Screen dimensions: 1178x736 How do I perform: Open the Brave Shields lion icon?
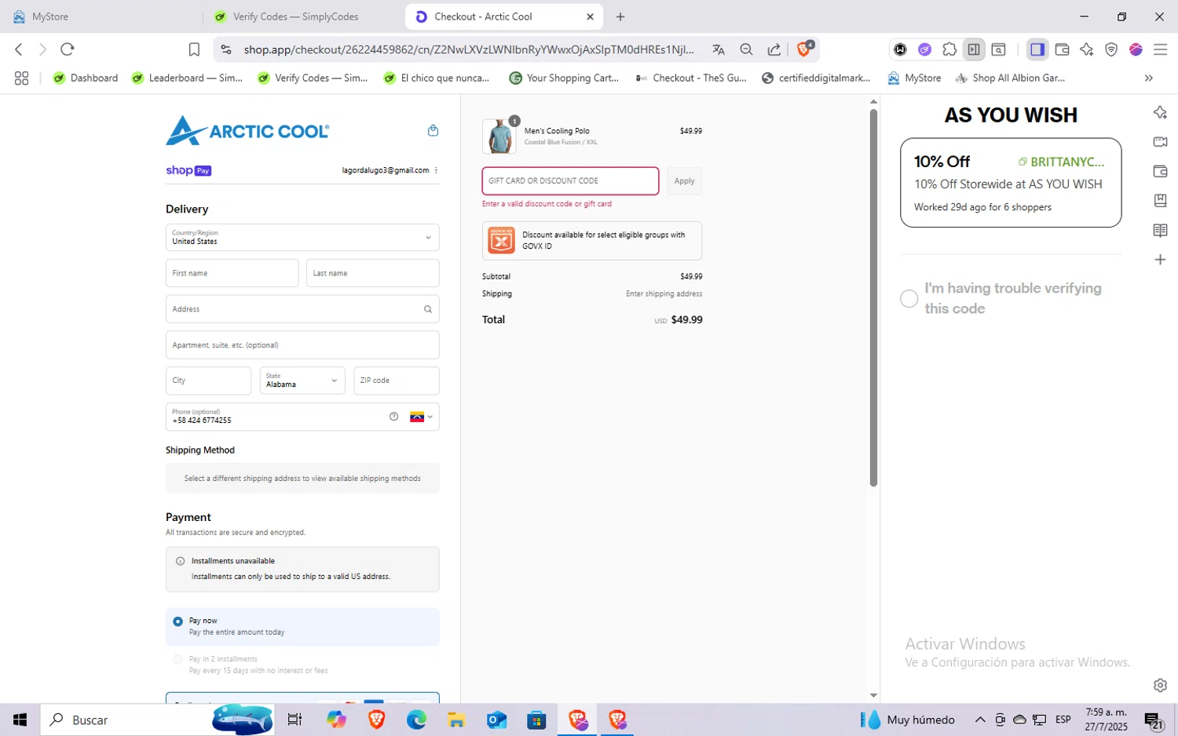[x=804, y=49]
